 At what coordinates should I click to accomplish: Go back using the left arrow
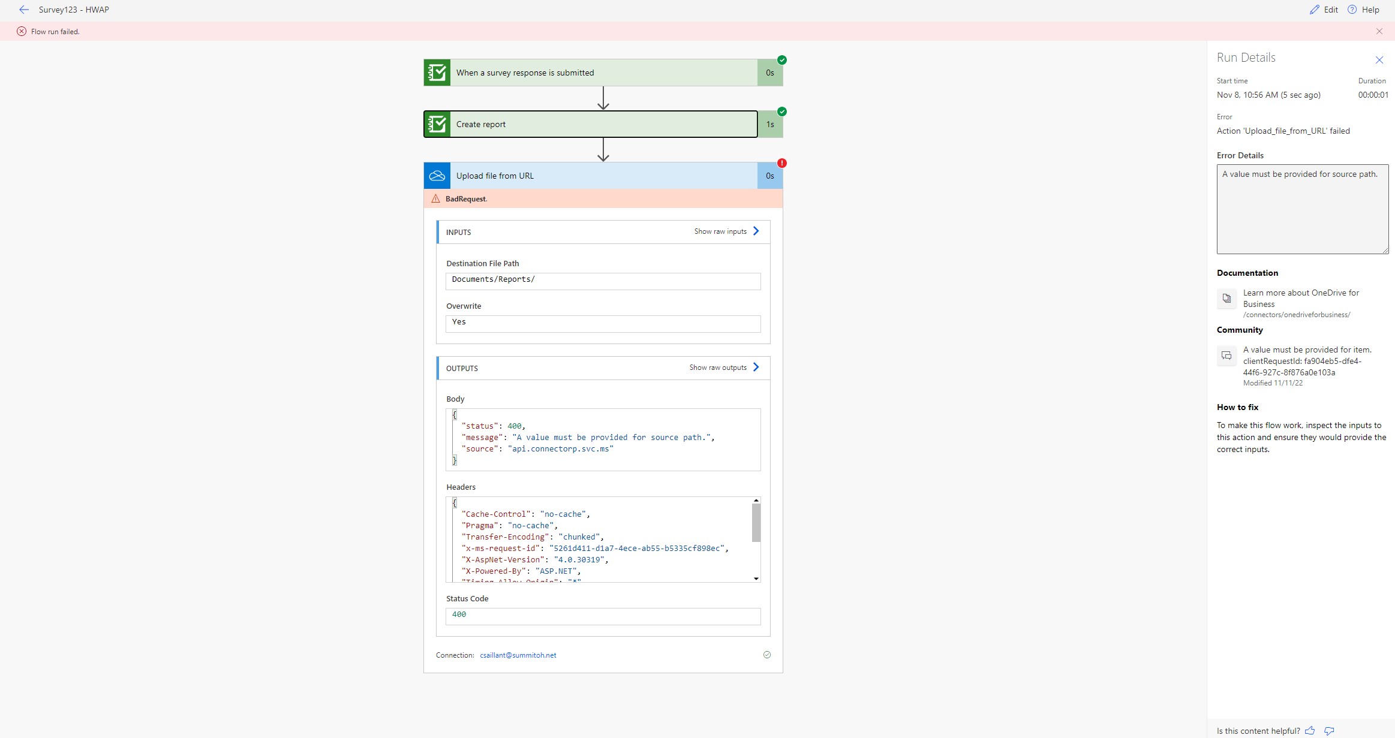point(24,10)
